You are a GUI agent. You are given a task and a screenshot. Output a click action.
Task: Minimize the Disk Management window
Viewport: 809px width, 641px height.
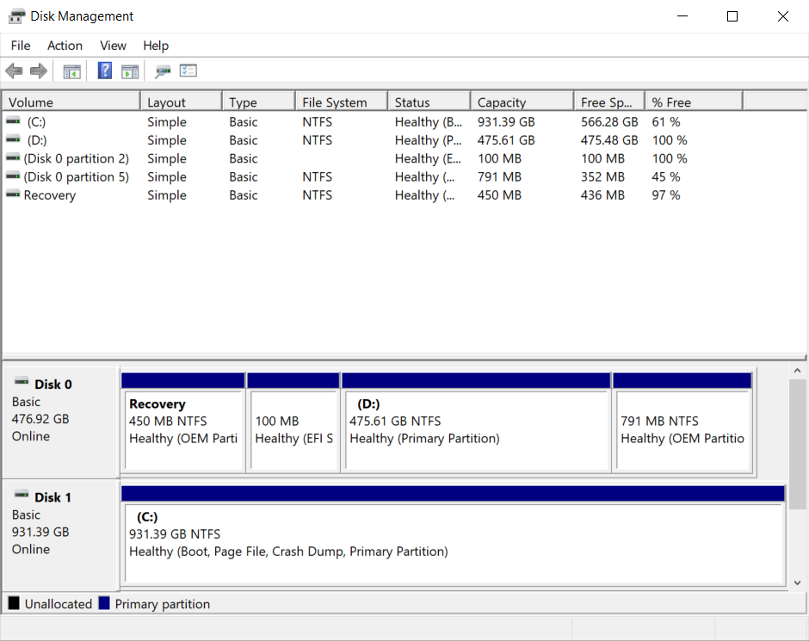(x=682, y=16)
